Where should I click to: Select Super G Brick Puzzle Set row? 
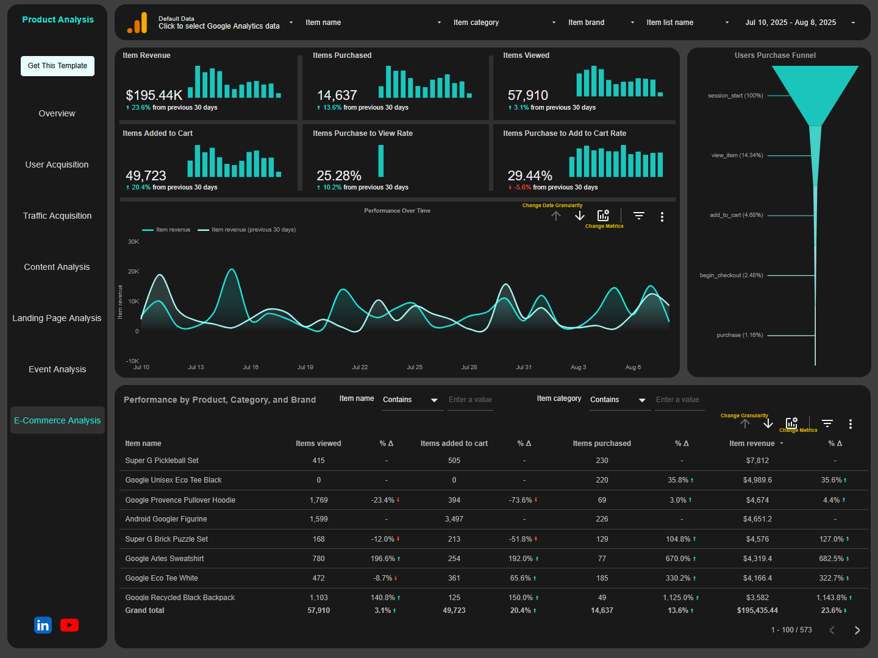(494, 539)
